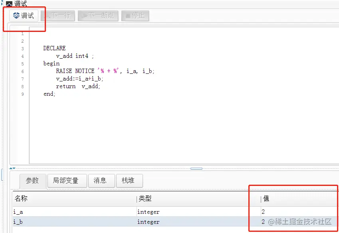This screenshot has height=233, width=339.
Task: Click the splitter collapse arrows above tabs
Action: coord(12,168)
